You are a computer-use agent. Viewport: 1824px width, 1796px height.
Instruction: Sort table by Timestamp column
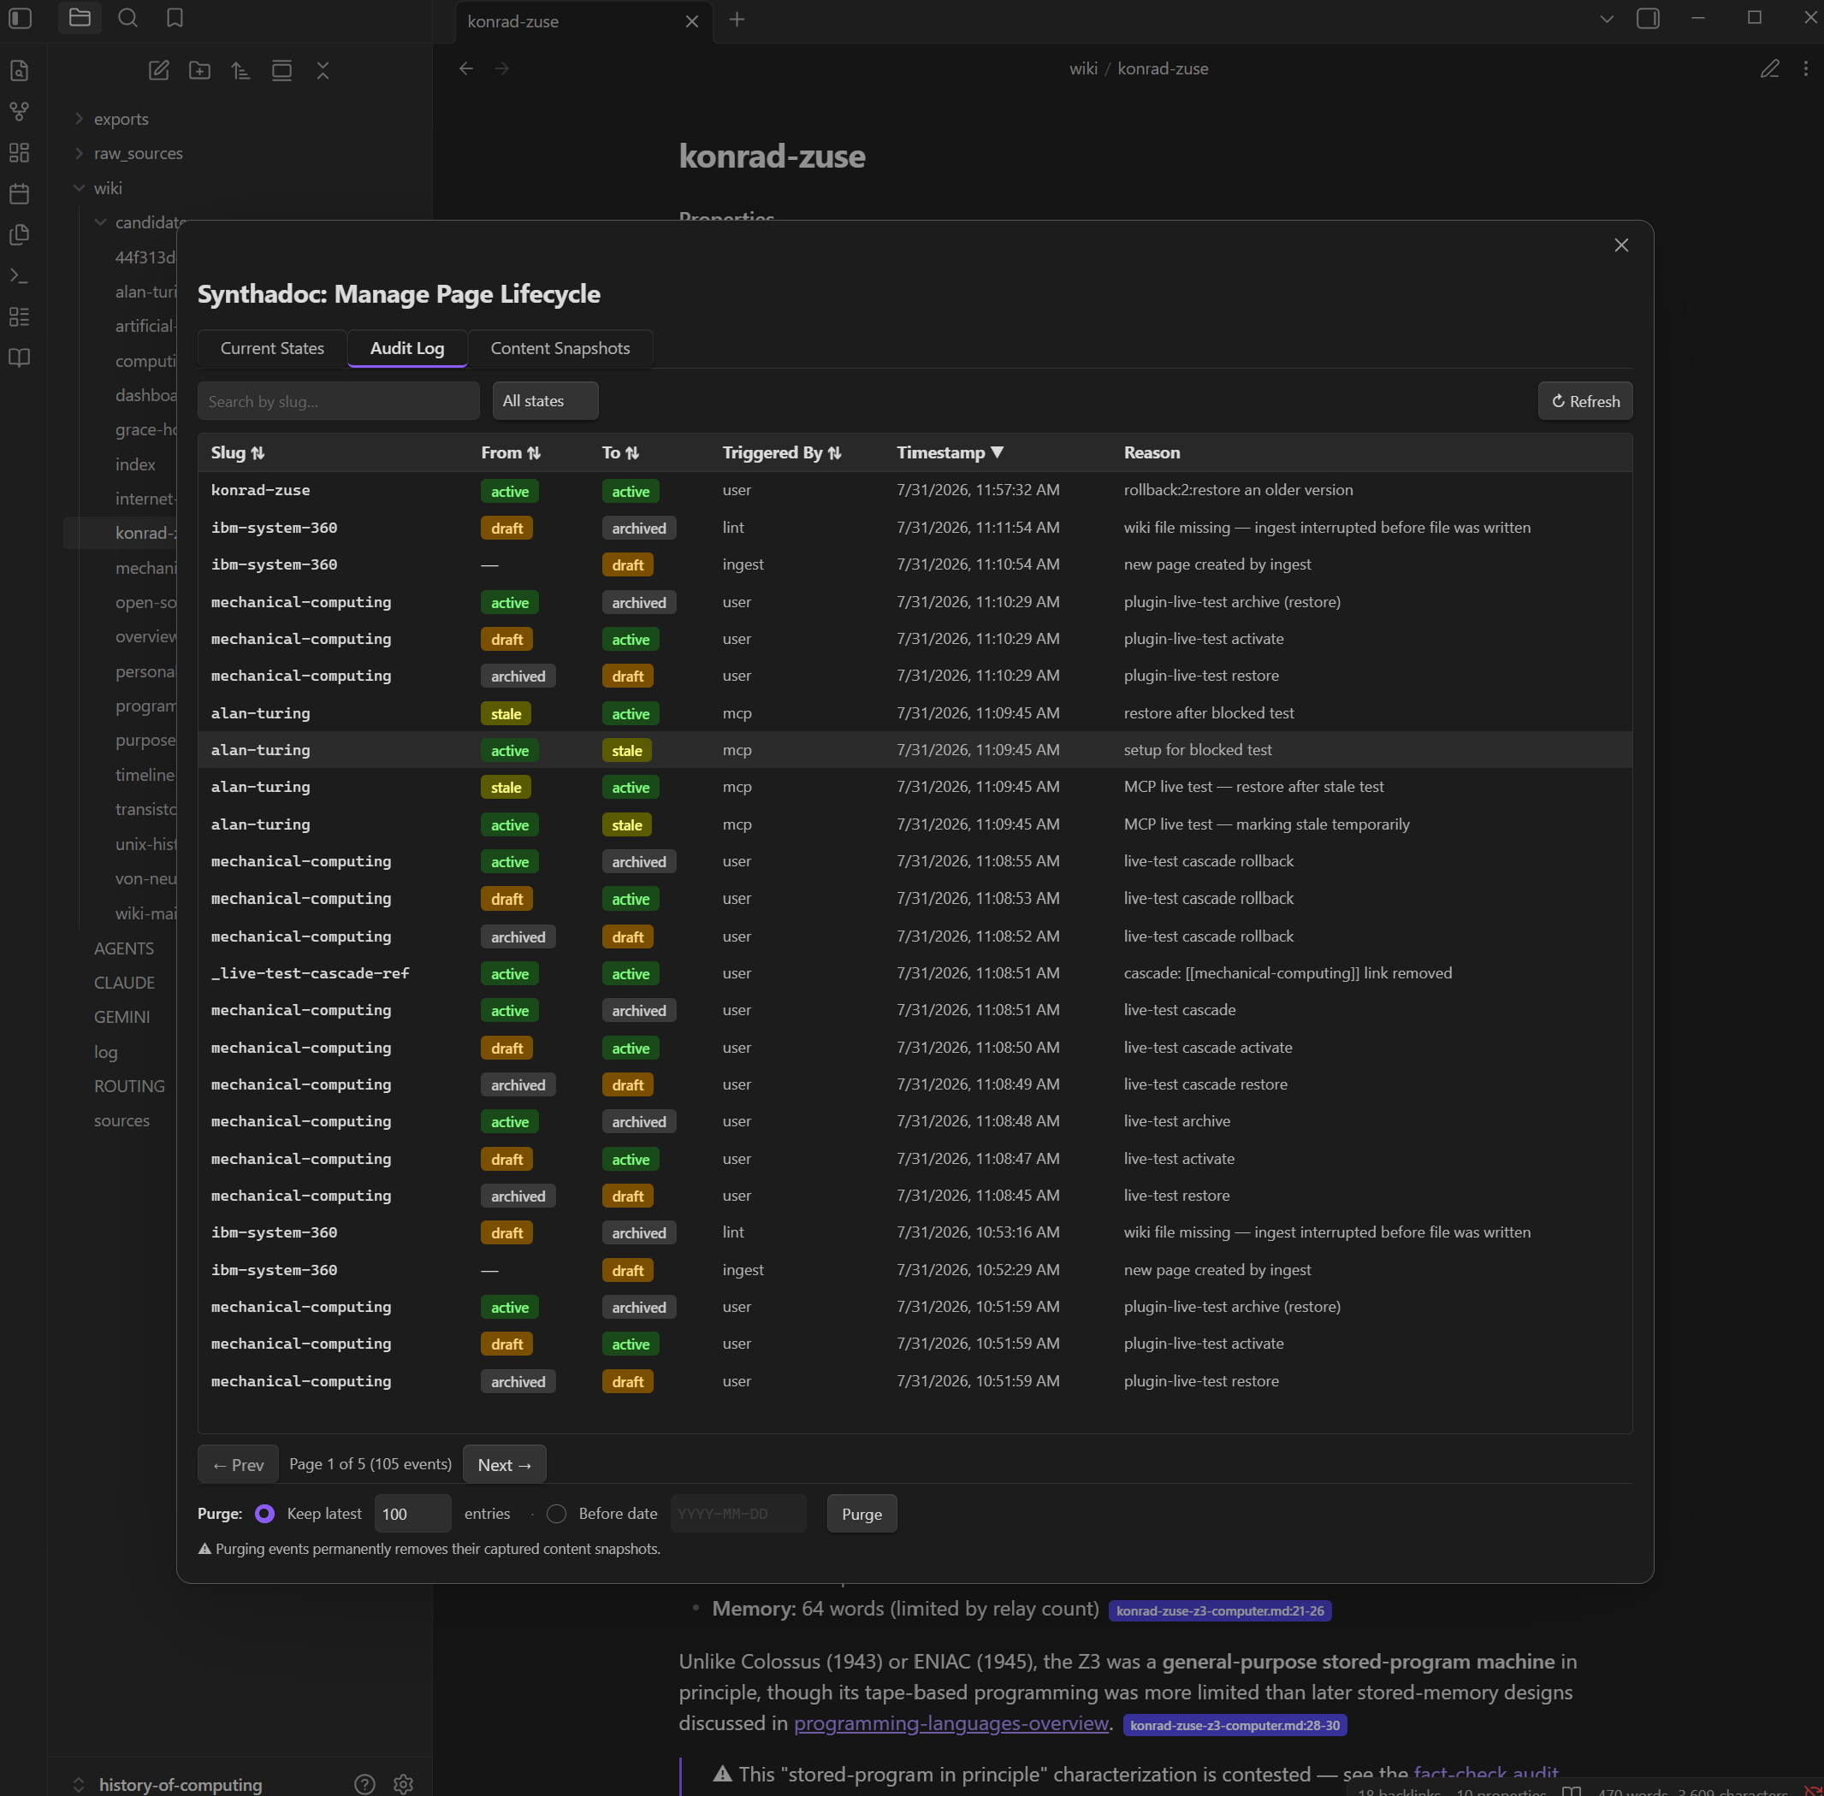[x=950, y=452]
